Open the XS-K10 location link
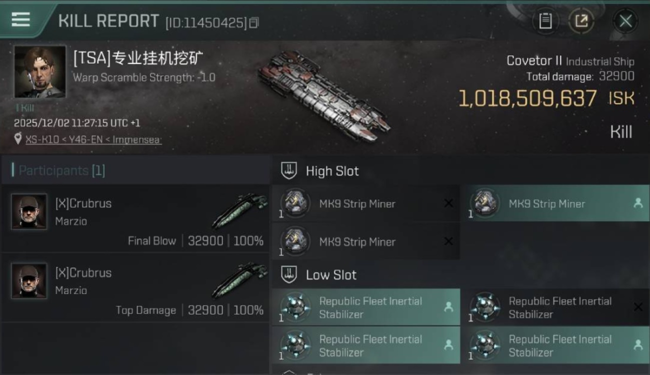650x375 pixels. tap(93, 139)
